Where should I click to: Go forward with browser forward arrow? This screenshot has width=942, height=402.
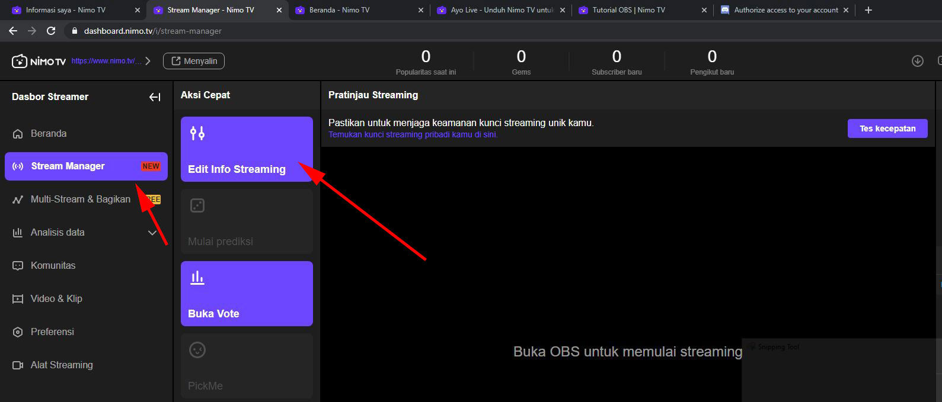point(32,31)
